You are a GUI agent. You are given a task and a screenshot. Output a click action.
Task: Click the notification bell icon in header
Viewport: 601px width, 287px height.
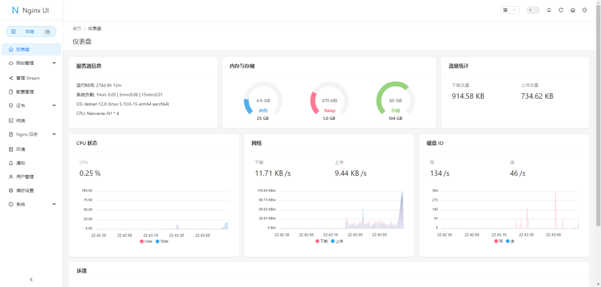[549, 10]
